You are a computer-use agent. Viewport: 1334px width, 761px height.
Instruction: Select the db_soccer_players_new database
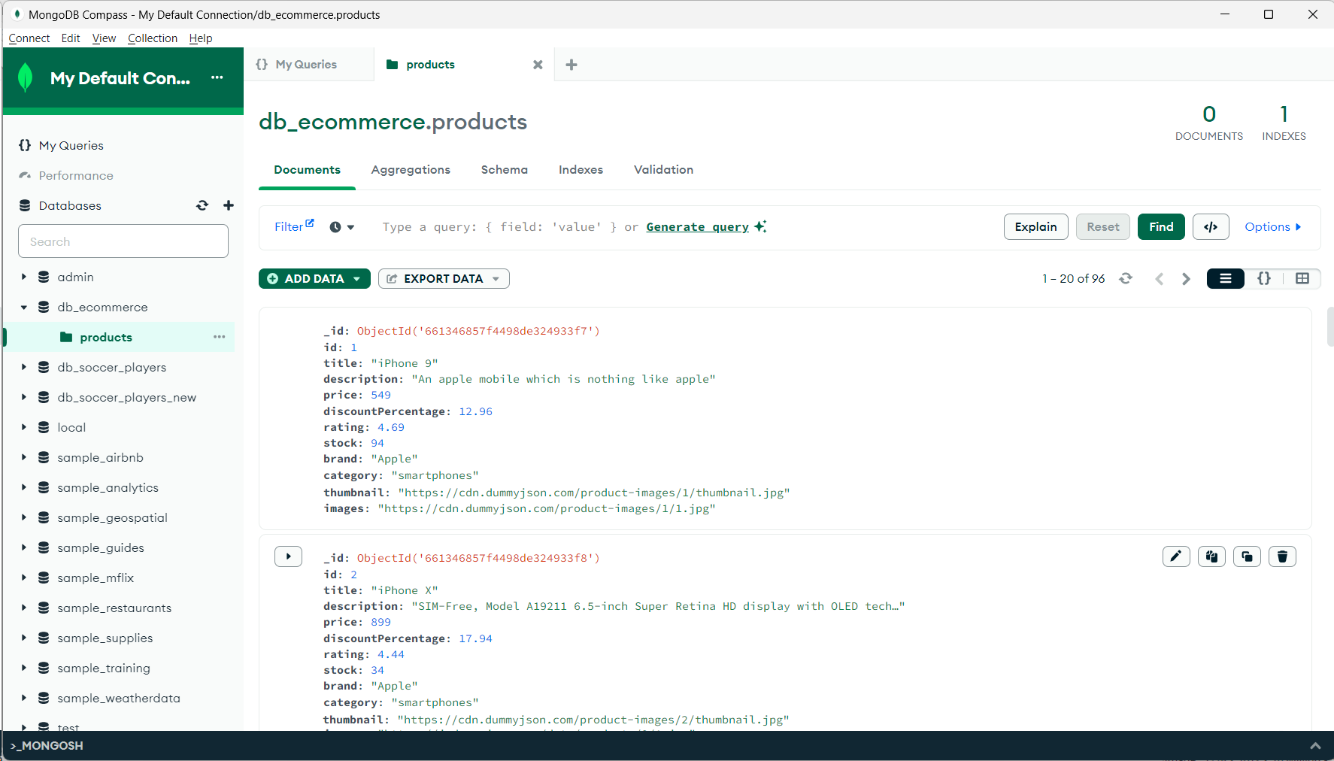[x=126, y=397]
